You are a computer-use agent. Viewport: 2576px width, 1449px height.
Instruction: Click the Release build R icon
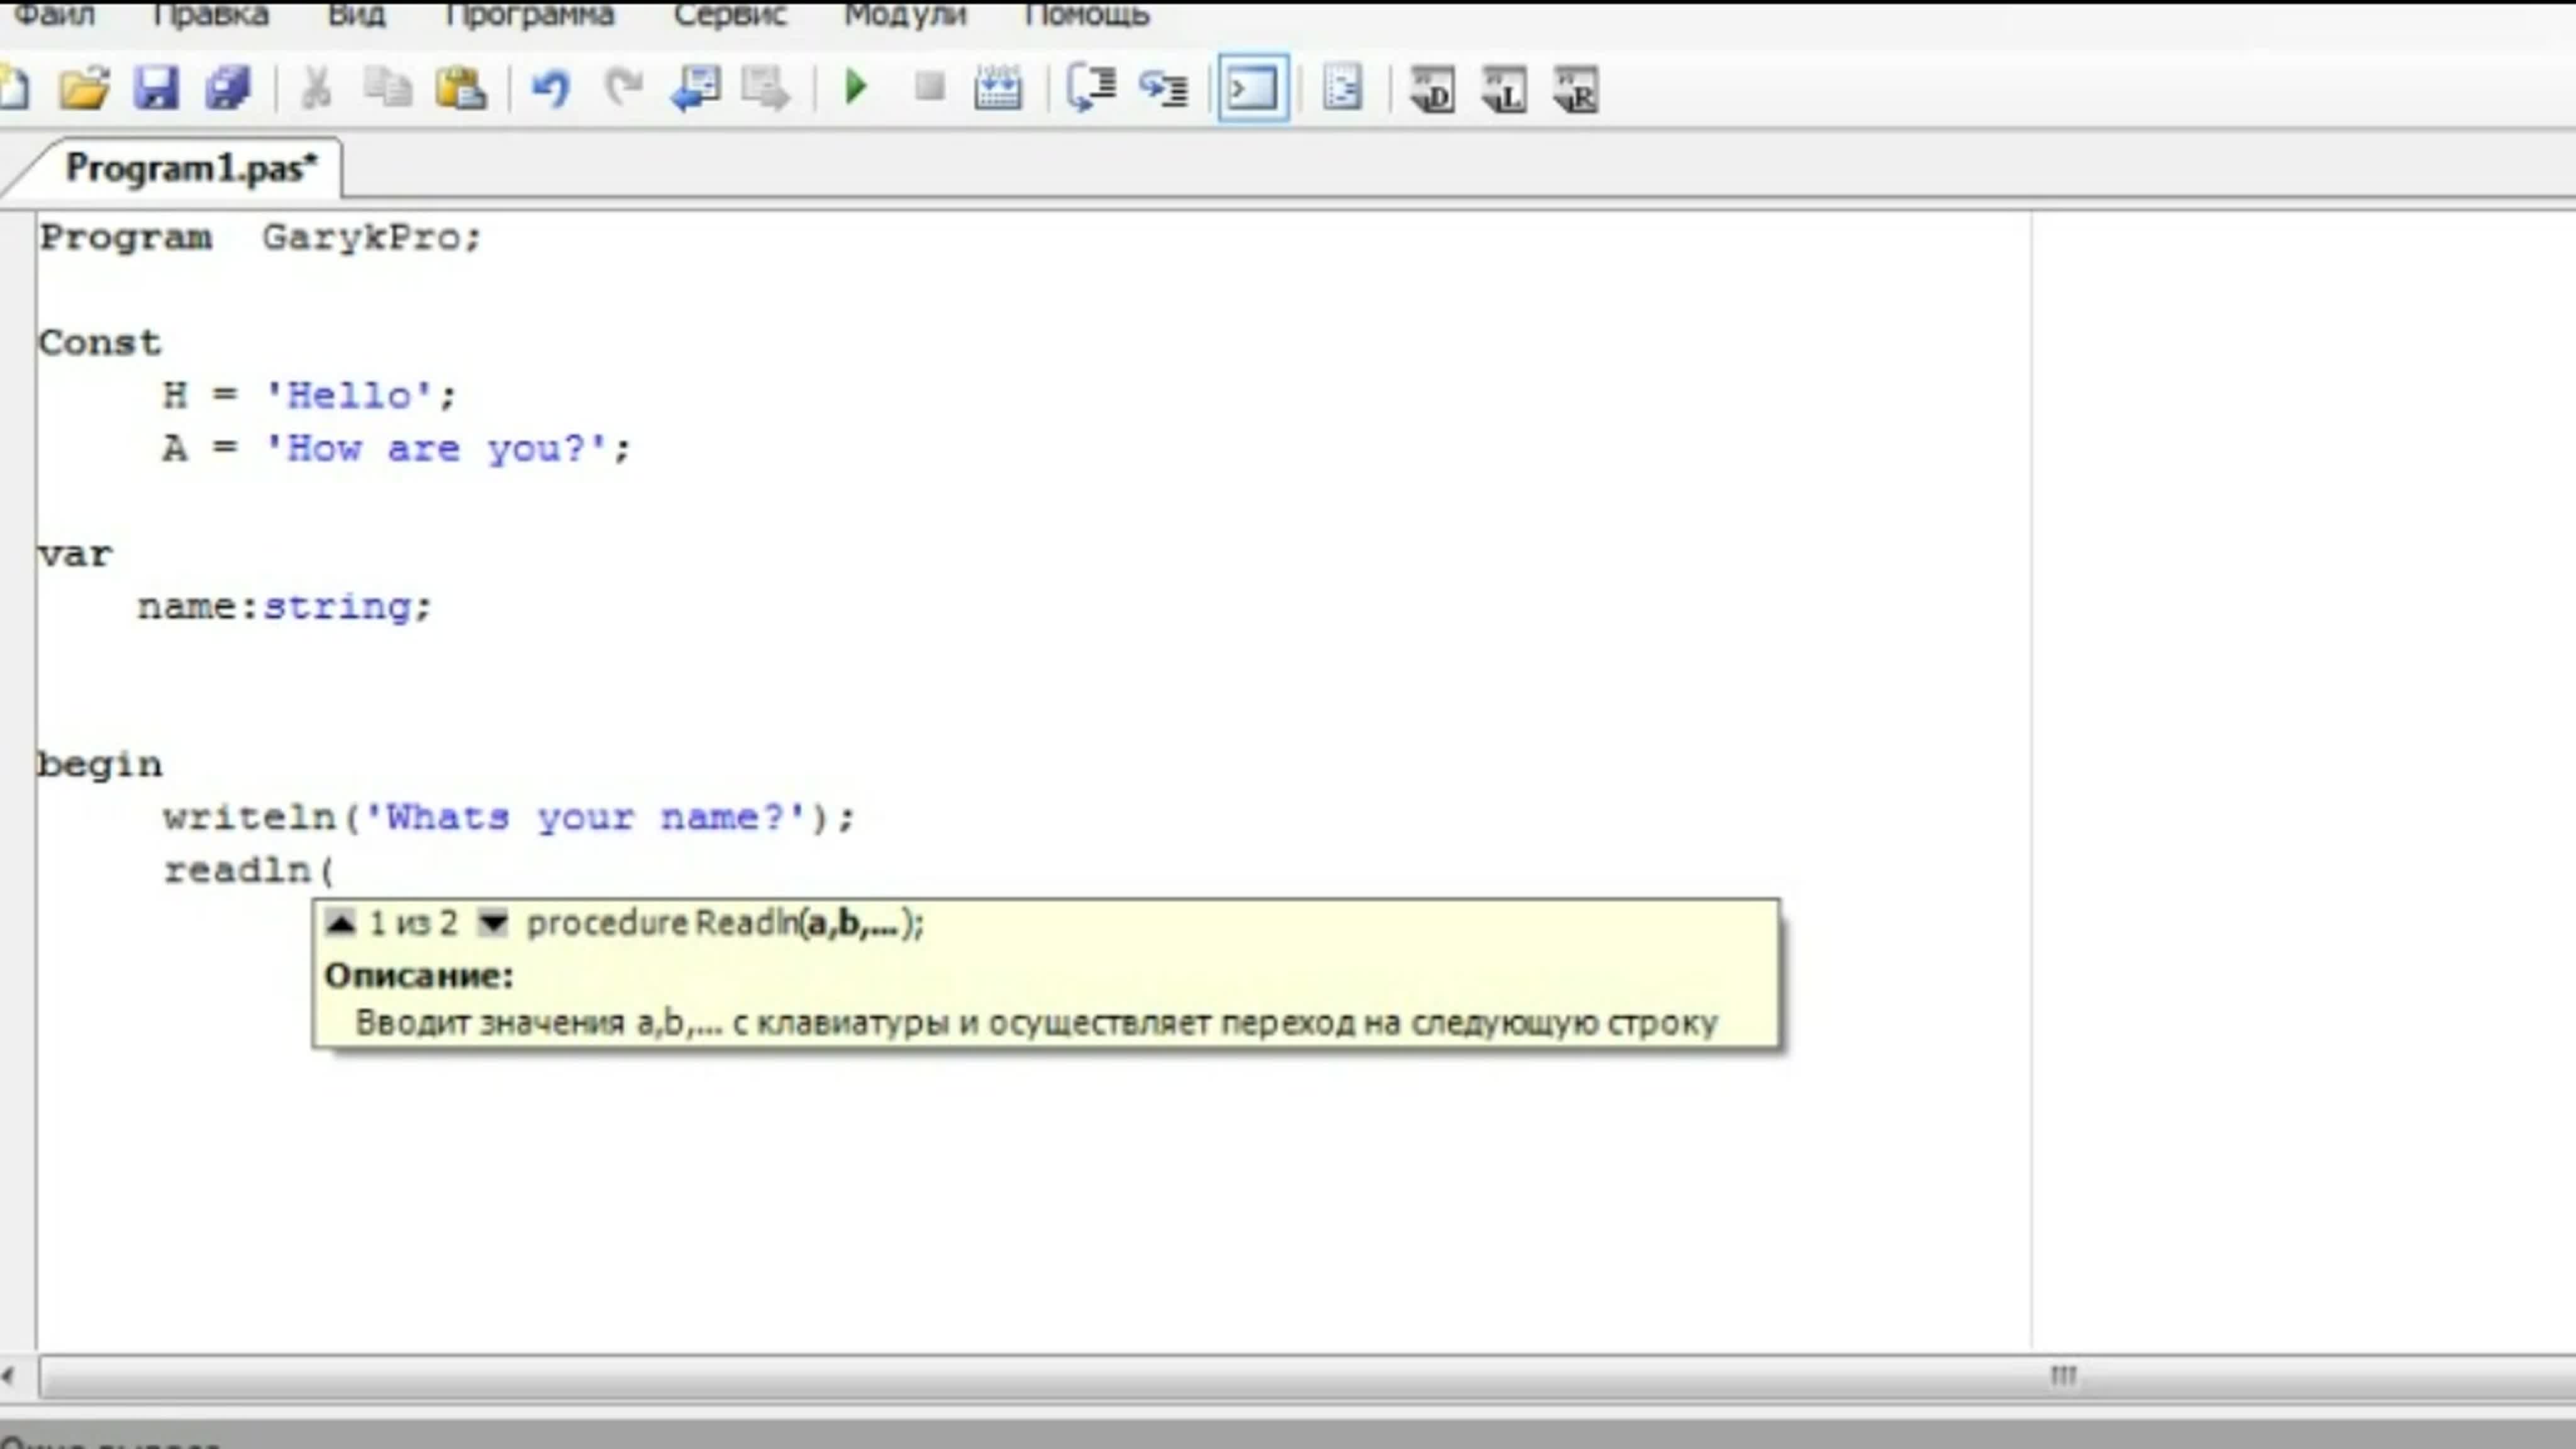[x=1576, y=90]
